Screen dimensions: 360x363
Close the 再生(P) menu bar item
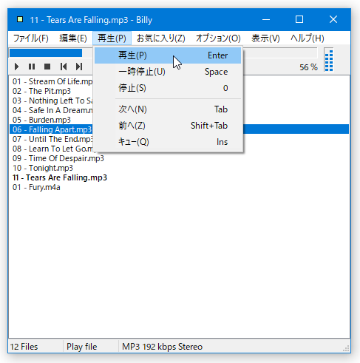point(112,38)
